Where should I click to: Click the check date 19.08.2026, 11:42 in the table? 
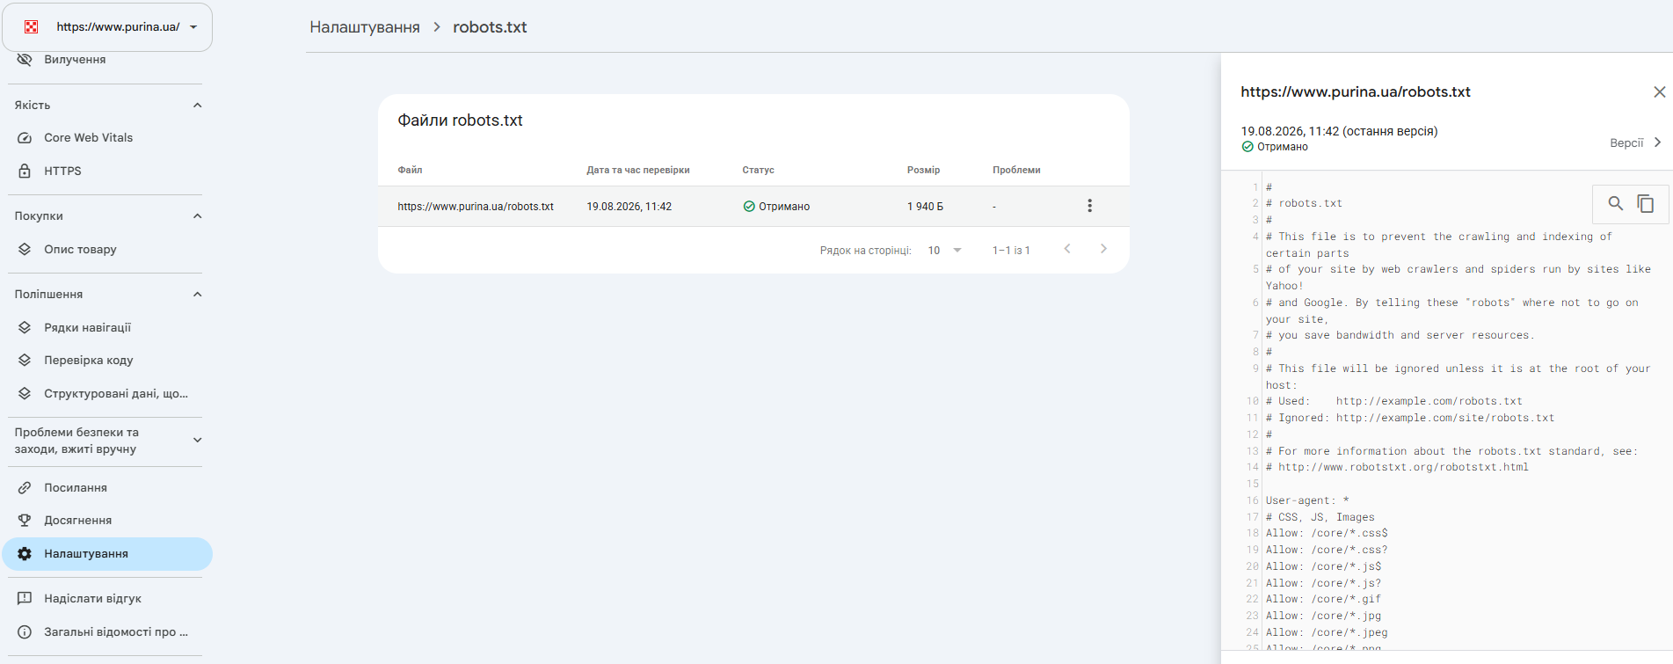[x=629, y=207]
